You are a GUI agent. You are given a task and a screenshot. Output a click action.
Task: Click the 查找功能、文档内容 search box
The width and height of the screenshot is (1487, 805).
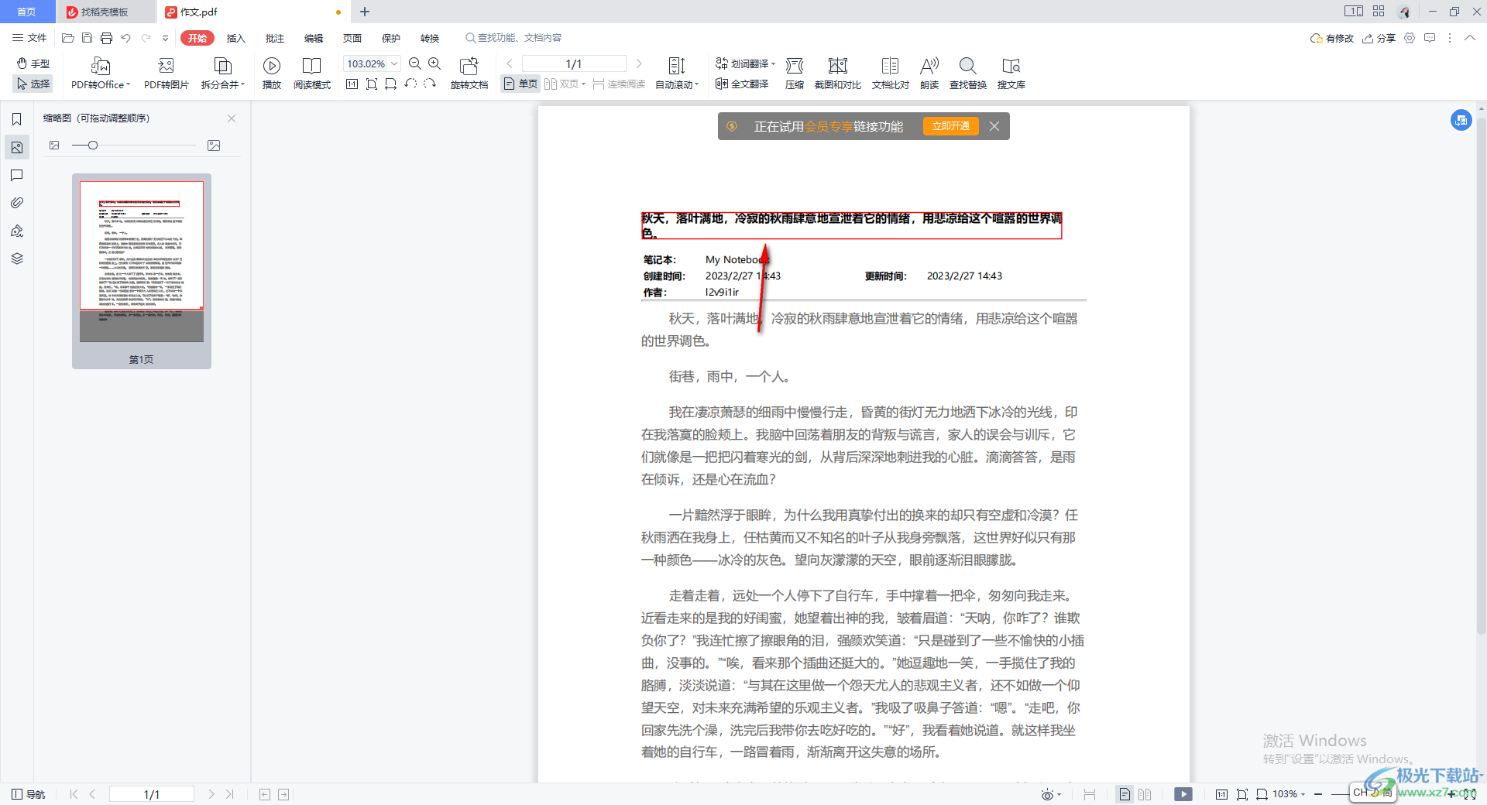(x=513, y=38)
